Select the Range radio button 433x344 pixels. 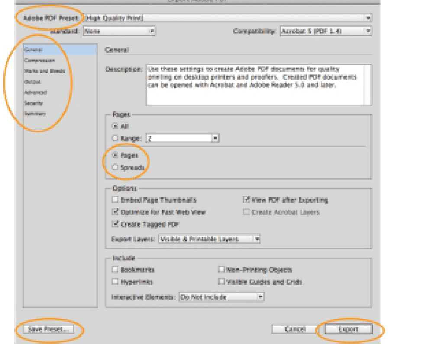[115, 138]
